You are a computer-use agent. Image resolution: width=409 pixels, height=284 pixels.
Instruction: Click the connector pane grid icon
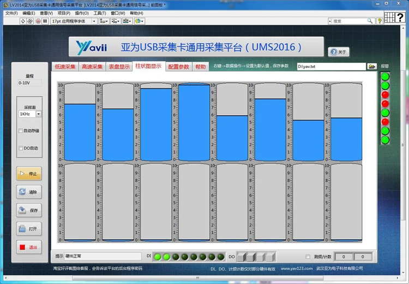[389, 17]
